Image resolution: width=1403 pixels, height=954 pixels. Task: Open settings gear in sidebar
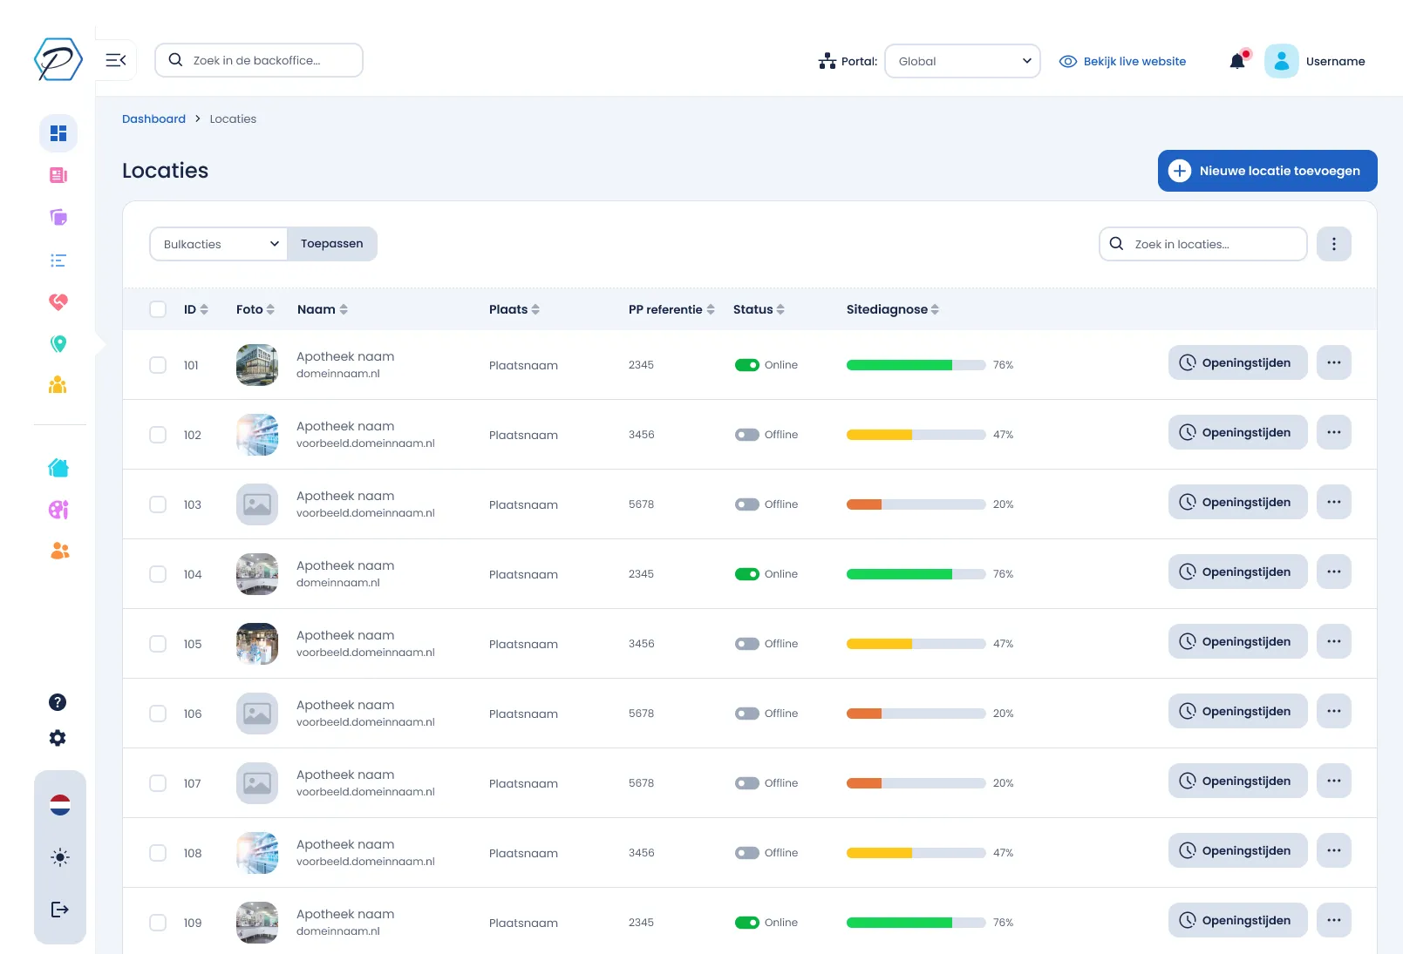58,738
